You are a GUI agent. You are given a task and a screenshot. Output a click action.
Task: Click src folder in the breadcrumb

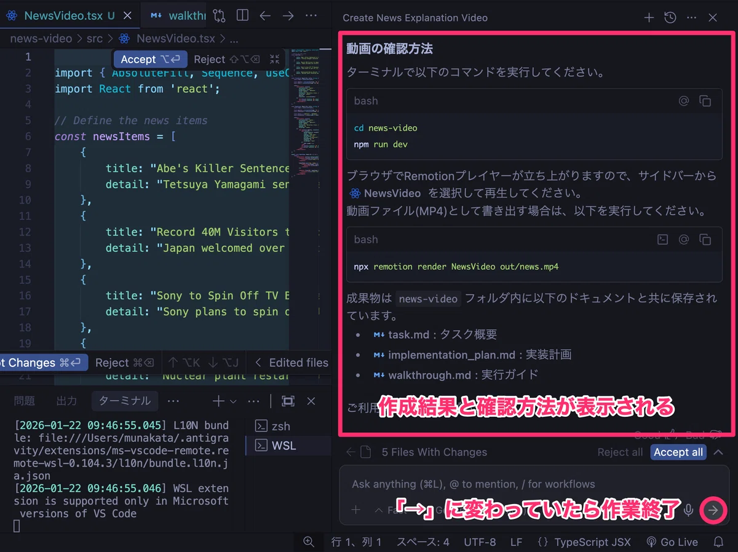[x=94, y=39]
